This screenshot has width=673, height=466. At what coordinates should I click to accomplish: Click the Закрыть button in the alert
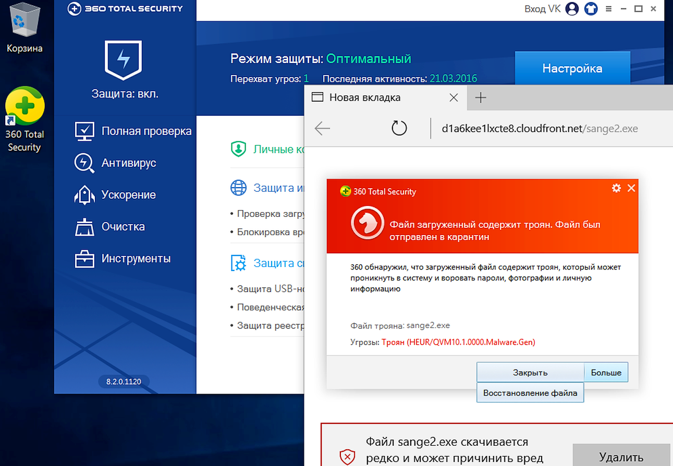pyautogui.click(x=530, y=373)
